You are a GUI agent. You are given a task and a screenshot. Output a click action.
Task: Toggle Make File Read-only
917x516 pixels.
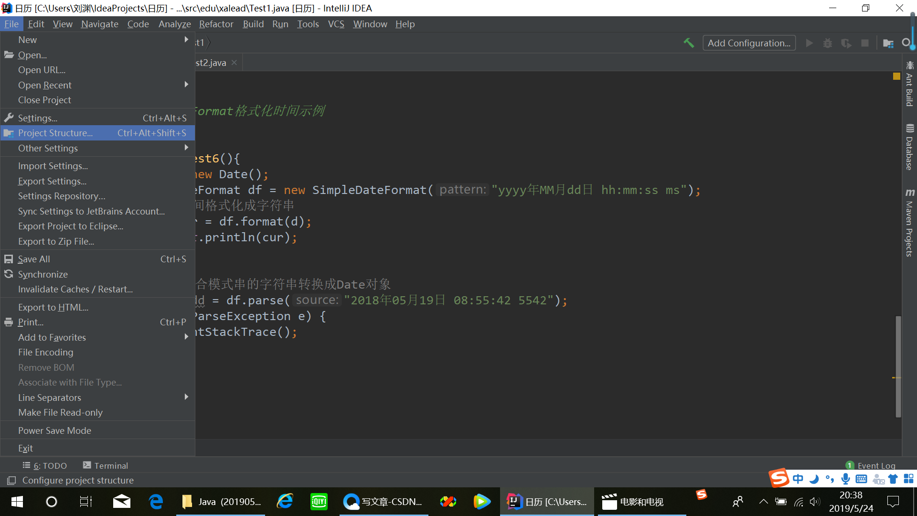point(60,412)
